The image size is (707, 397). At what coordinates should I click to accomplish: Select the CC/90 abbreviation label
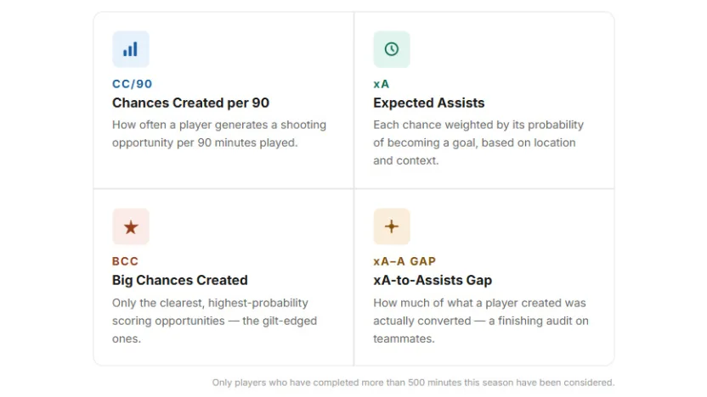click(x=133, y=84)
